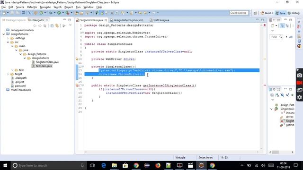The height and width of the screenshot is (170, 303).
Task: Click the Microsoft Store taskbar icon
Action: pyautogui.click(x=125, y=165)
